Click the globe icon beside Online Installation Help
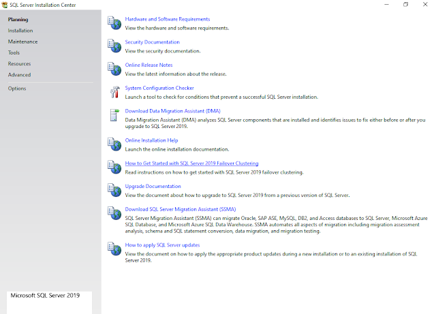Image resolution: width=436 pixels, height=314 pixels. (x=114, y=144)
